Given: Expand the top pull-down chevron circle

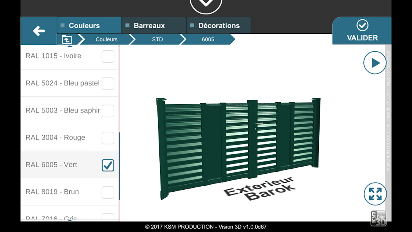Looking at the screenshot, I should click(x=206, y=4).
